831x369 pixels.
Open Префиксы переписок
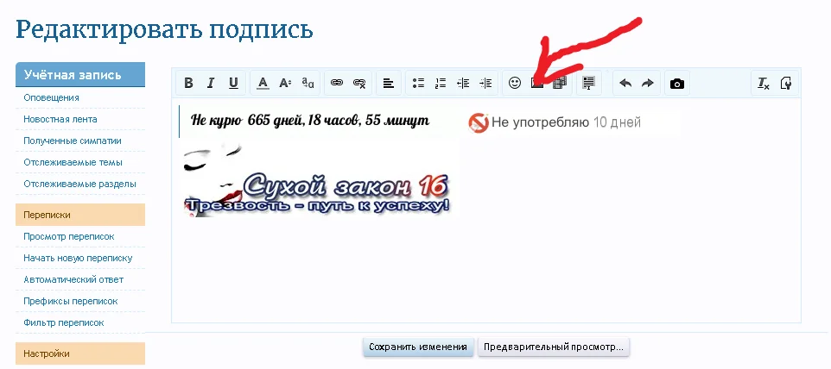tap(71, 302)
